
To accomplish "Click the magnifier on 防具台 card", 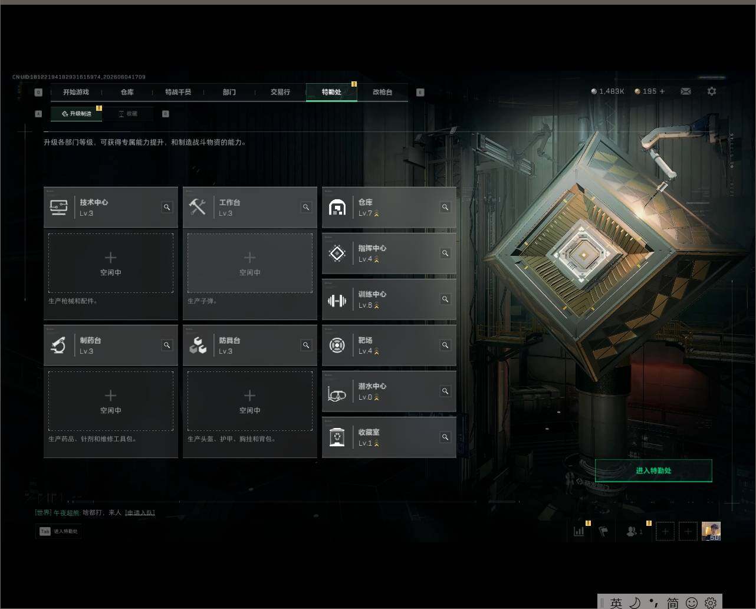I will coord(306,345).
